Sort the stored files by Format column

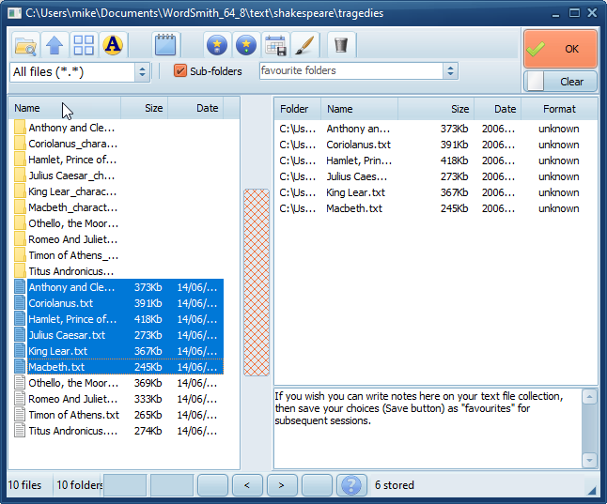tap(559, 109)
